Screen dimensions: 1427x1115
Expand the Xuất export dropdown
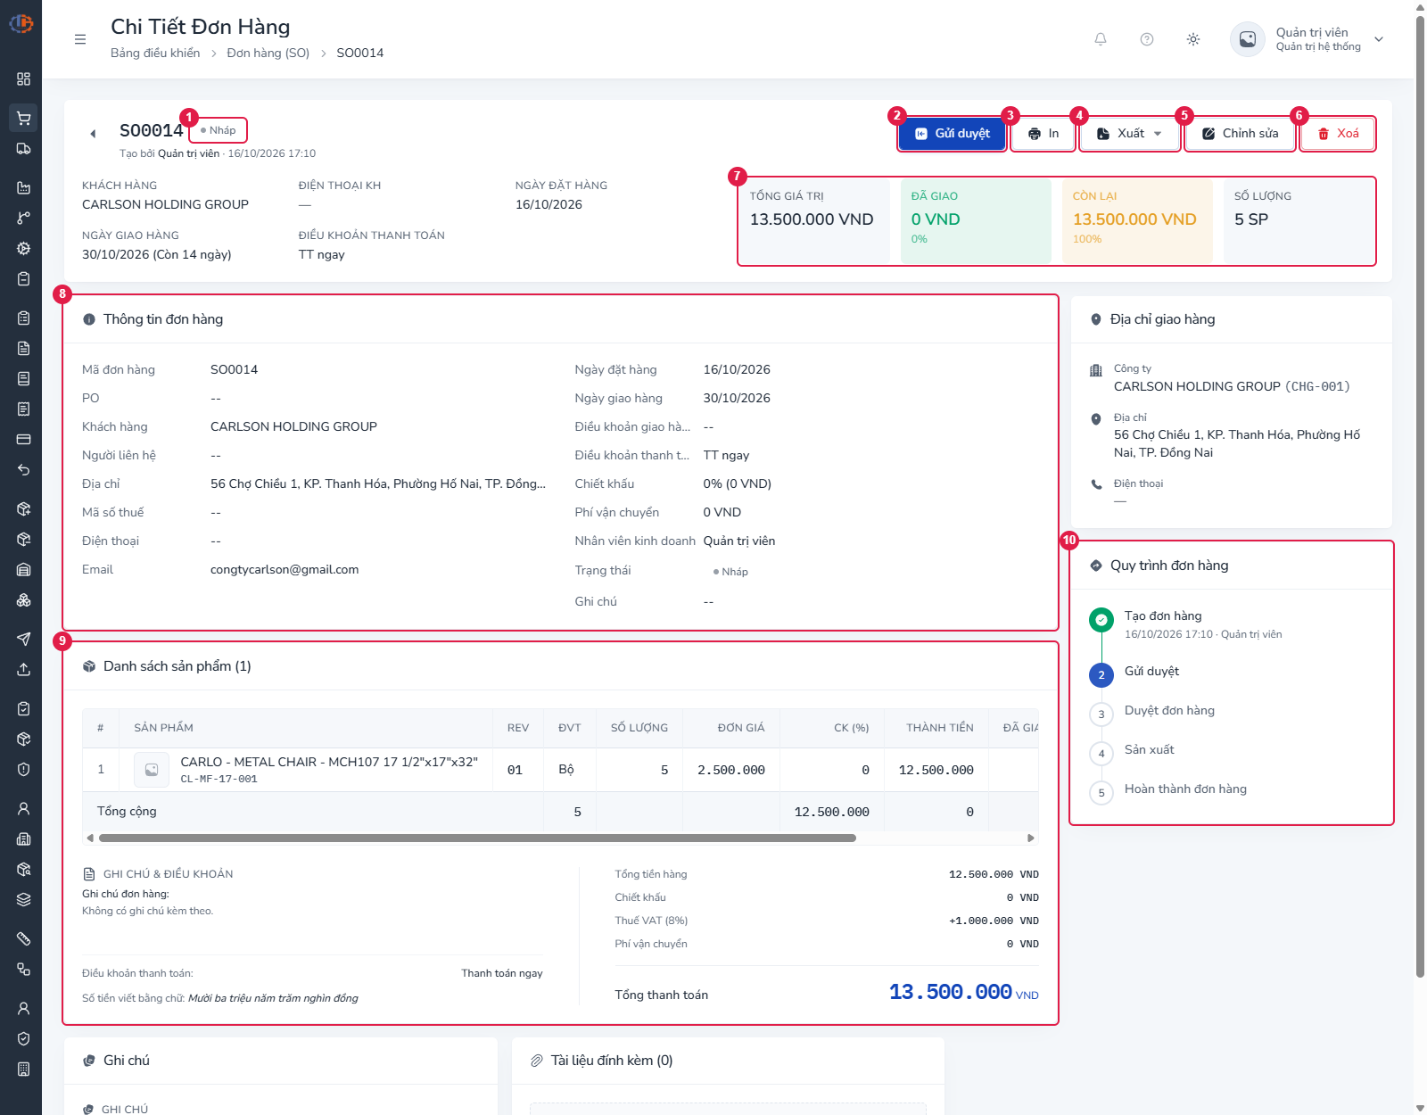[x=1129, y=134]
